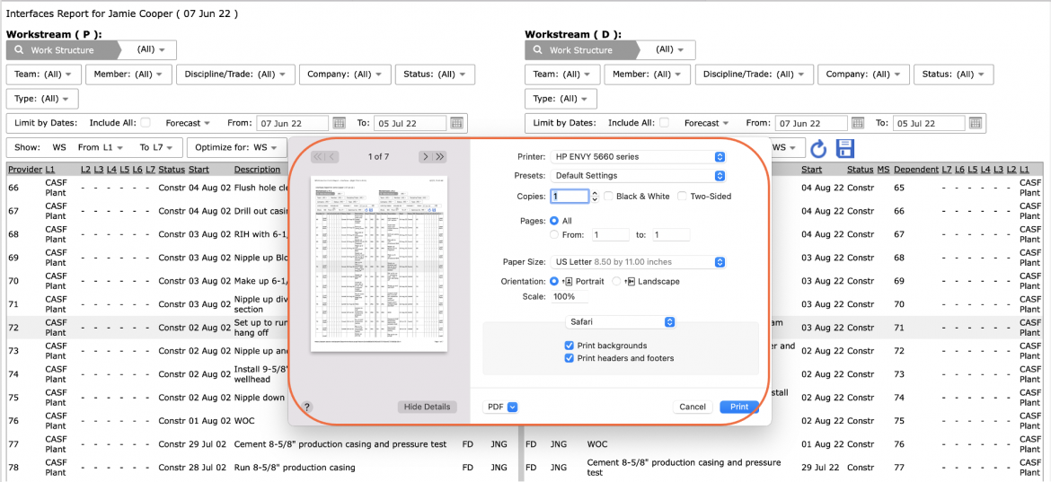The width and height of the screenshot is (1051, 482).
Task: Open print dialog help question mark
Action: point(307,407)
